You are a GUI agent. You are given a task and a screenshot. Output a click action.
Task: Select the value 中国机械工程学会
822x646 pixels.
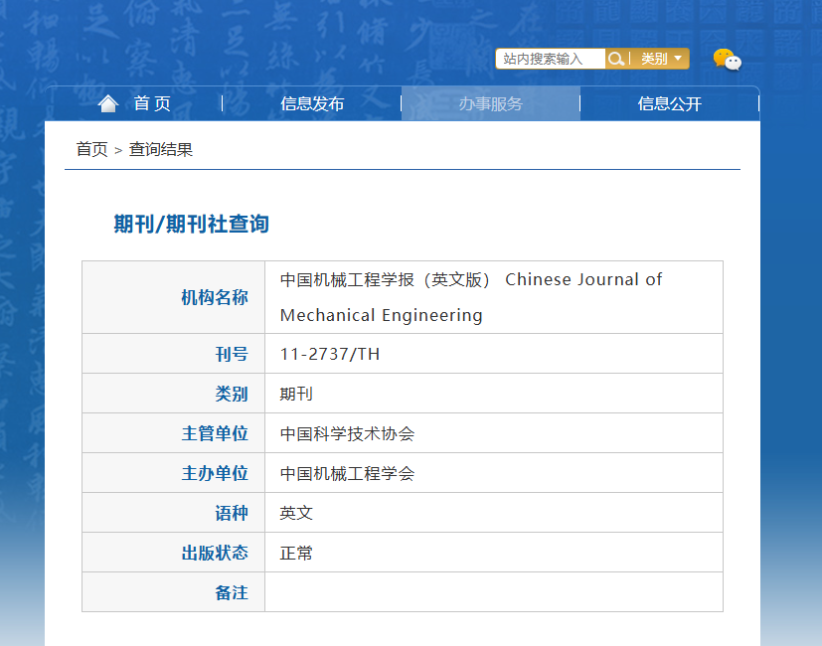(347, 473)
